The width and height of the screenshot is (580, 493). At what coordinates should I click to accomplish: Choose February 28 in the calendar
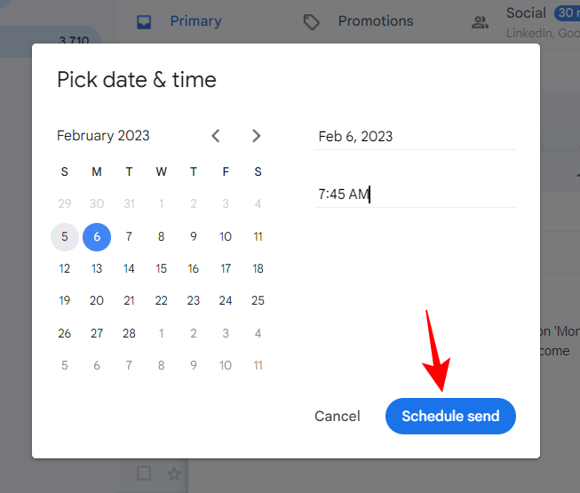129,334
